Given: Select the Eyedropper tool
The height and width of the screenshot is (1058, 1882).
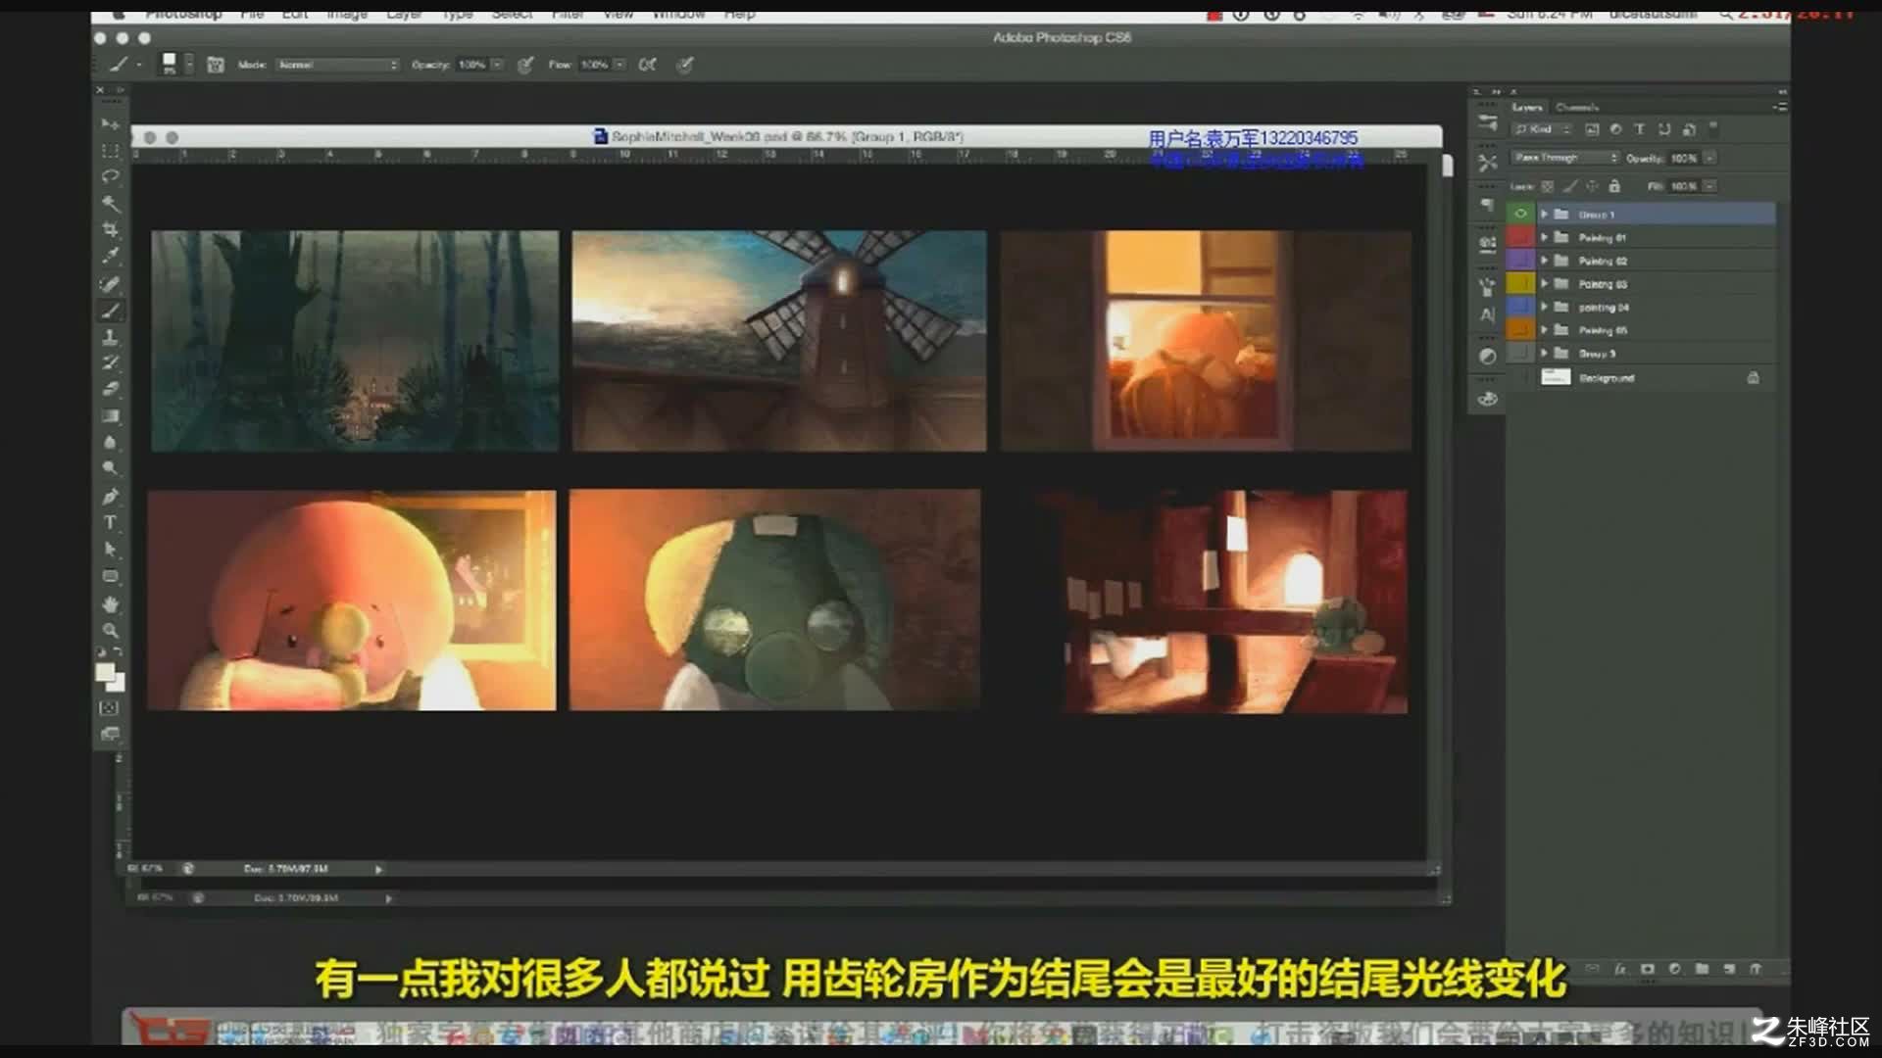Looking at the screenshot, I should coord(110,256).
